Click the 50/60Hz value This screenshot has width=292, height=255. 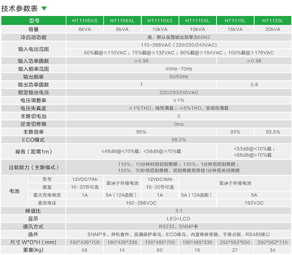[179, 77]
